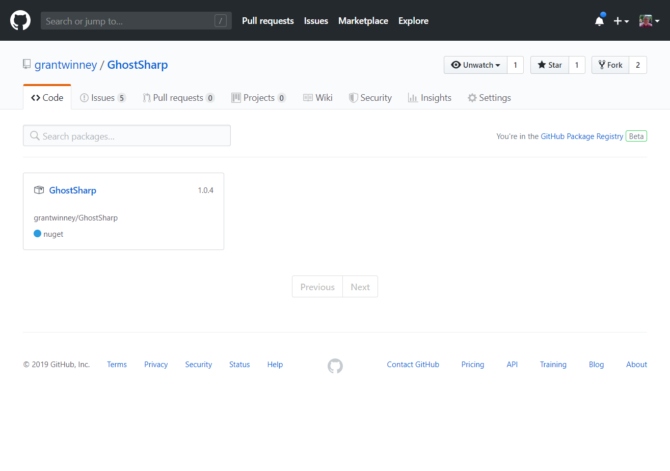Open the stargazers count
This screenshot has height=471, width=670.
click(x=577, y=65)
